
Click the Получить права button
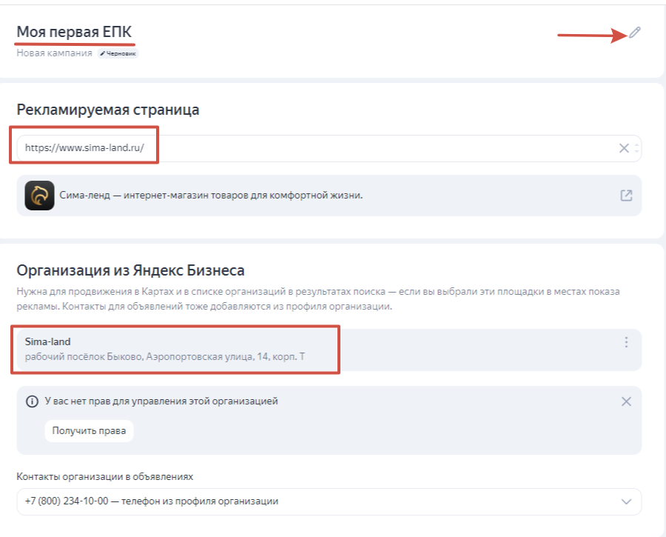89,430
